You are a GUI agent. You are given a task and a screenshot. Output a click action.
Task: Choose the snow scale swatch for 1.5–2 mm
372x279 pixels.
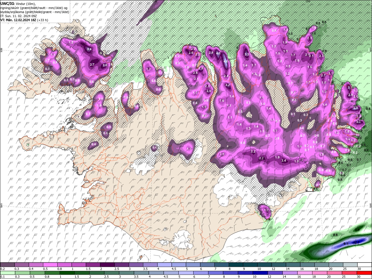93,265
